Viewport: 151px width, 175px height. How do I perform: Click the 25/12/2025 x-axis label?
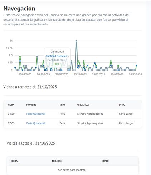(x=98, y=74)
